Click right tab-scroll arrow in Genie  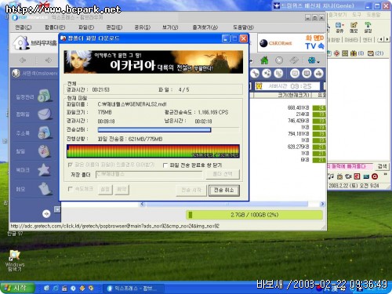387,39
